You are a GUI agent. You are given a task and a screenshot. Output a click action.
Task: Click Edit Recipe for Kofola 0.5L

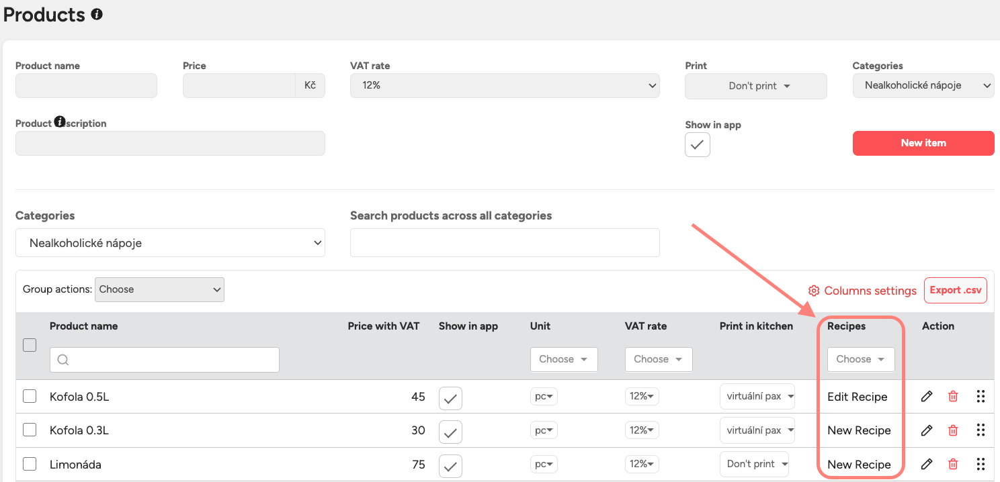[x=857, y=397]
